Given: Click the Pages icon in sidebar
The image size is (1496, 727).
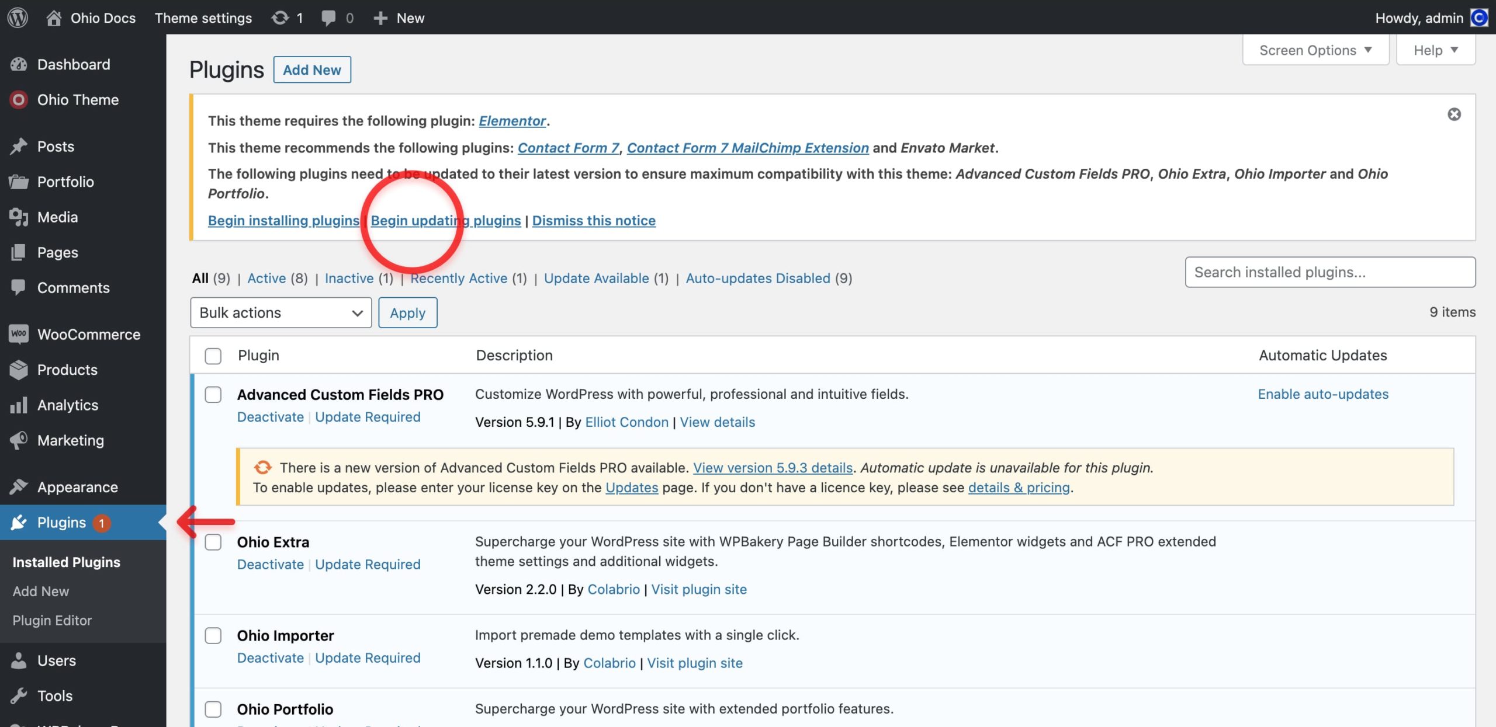Looking at the screenshot, I should [x=19, y=252].
